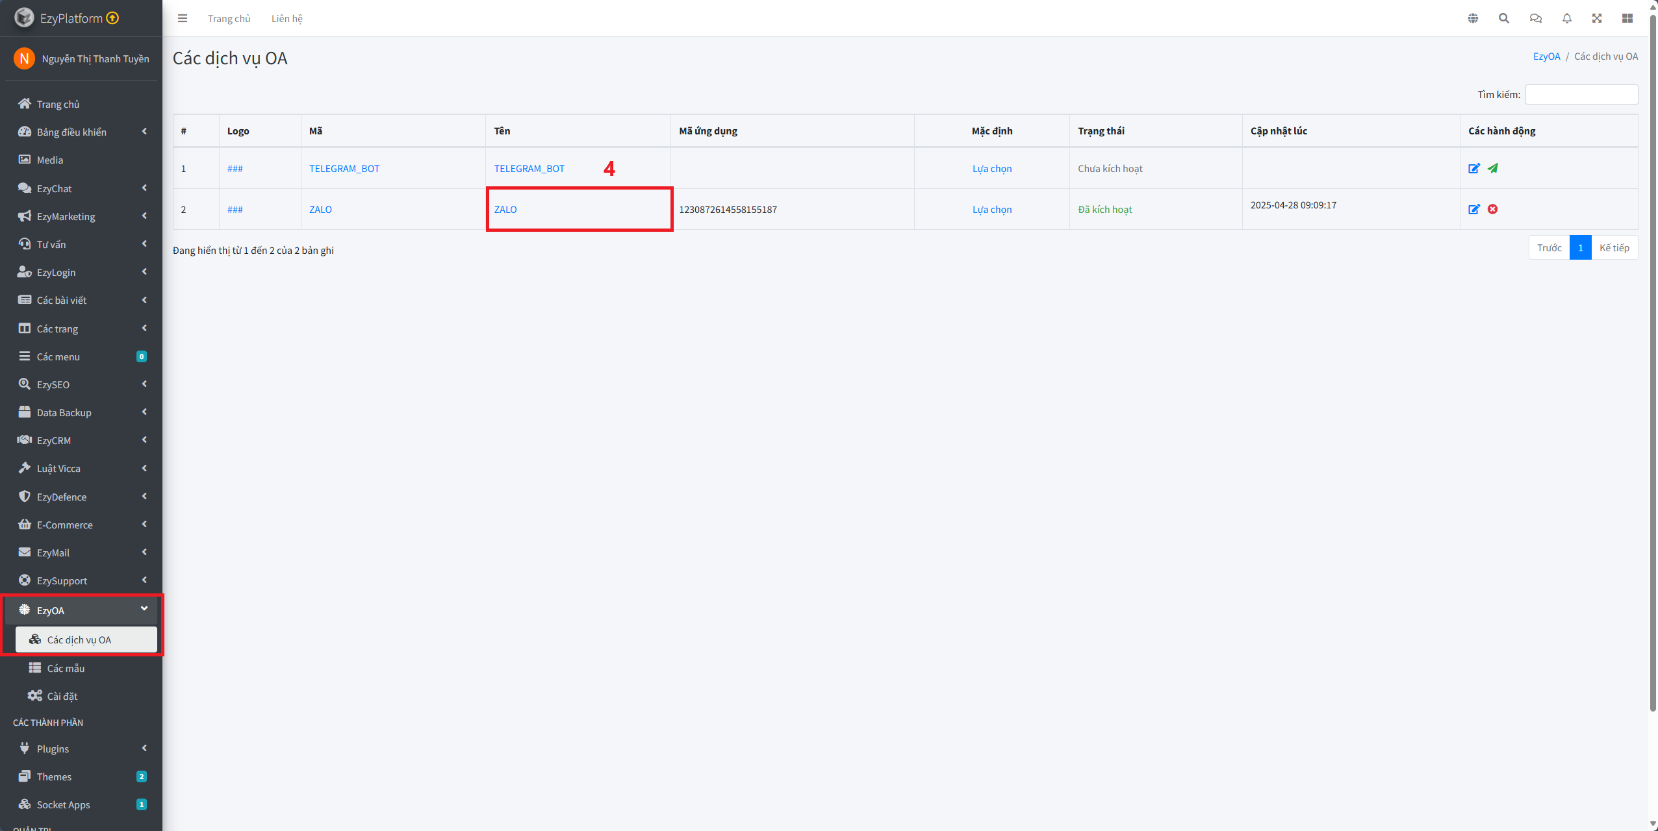Open the language globe icon
Screen dimensions: 1658x831
click(1473, 18)
